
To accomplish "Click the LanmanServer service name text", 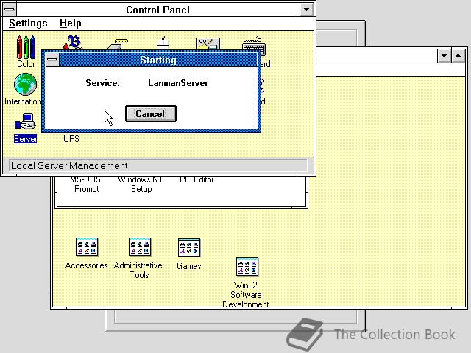I will [178, 83].
